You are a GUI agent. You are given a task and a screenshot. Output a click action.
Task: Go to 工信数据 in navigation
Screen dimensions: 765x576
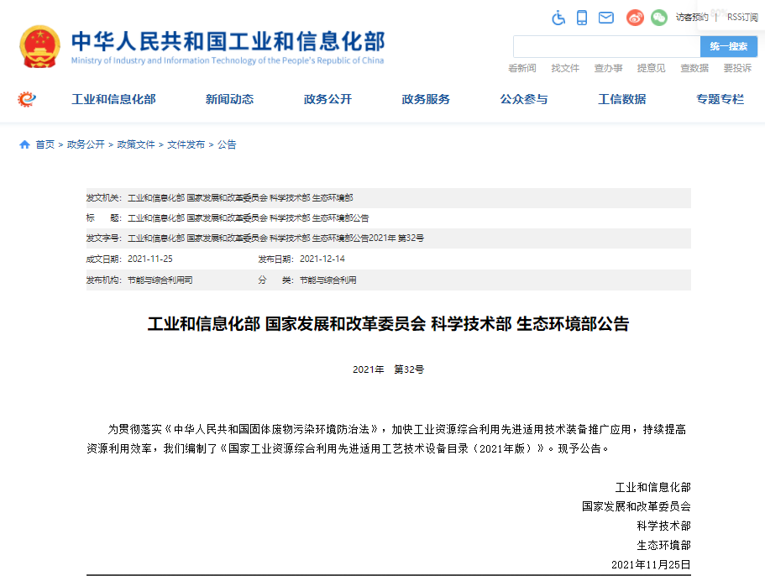[621, 99]
